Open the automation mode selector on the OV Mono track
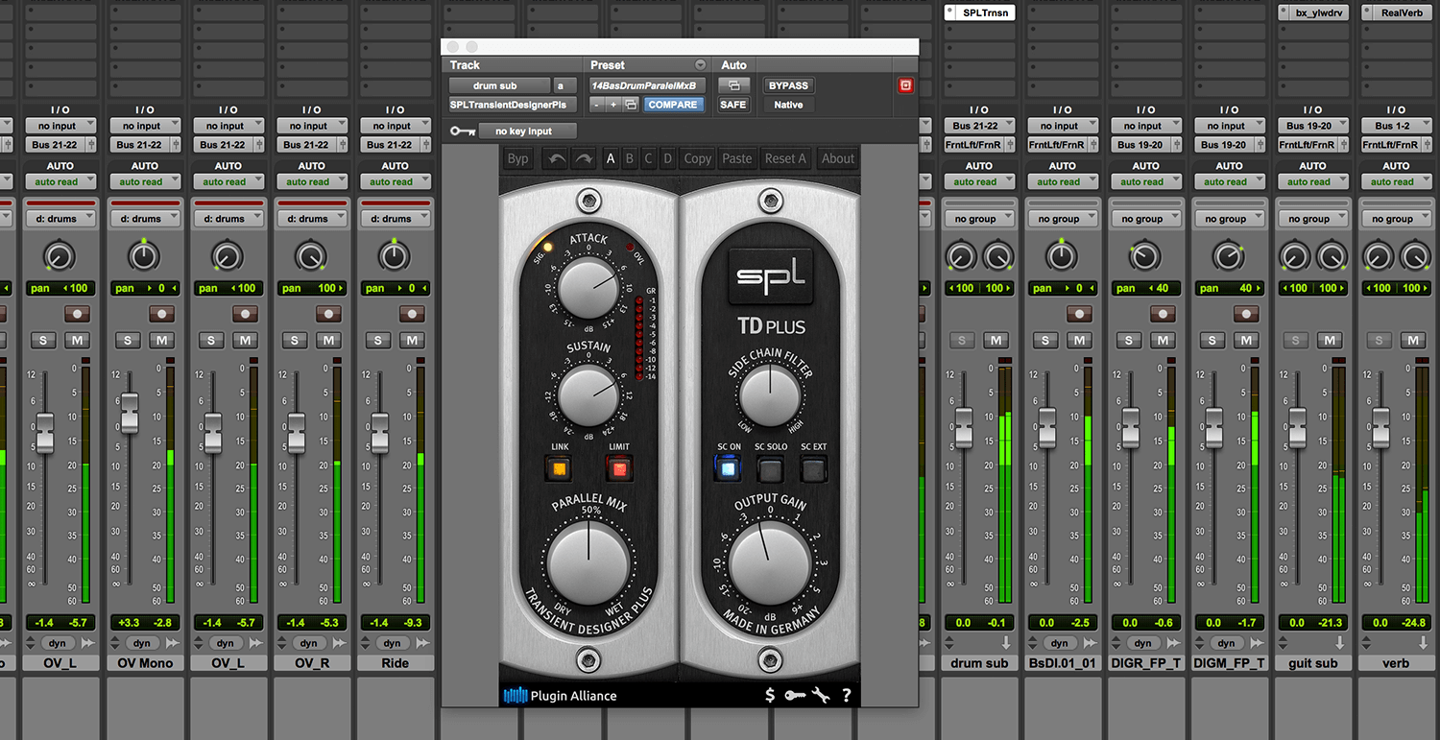This screenshot has width=1440, height=740. (x=144, y=181)
